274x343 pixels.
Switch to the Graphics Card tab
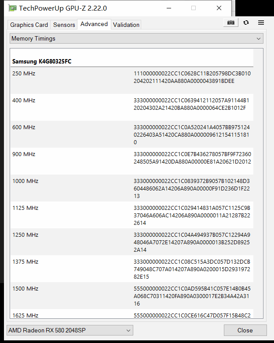29,25
